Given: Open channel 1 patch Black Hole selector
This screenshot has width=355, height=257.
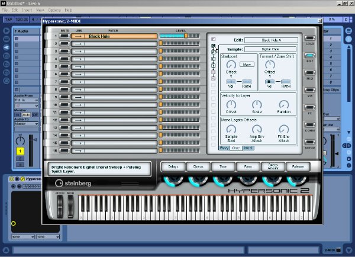Looking at the screenshot, I should [114, 36].
